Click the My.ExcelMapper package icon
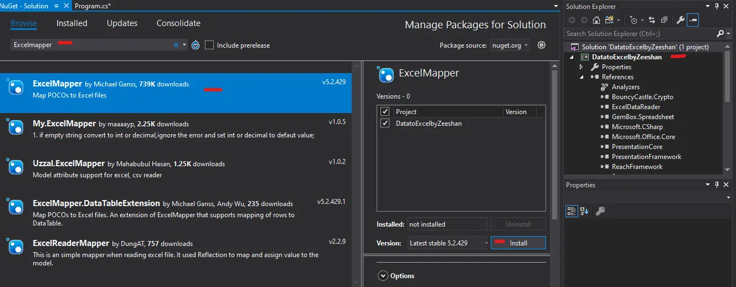The width and height of the screenshot is (736, 287). [16, 127]
